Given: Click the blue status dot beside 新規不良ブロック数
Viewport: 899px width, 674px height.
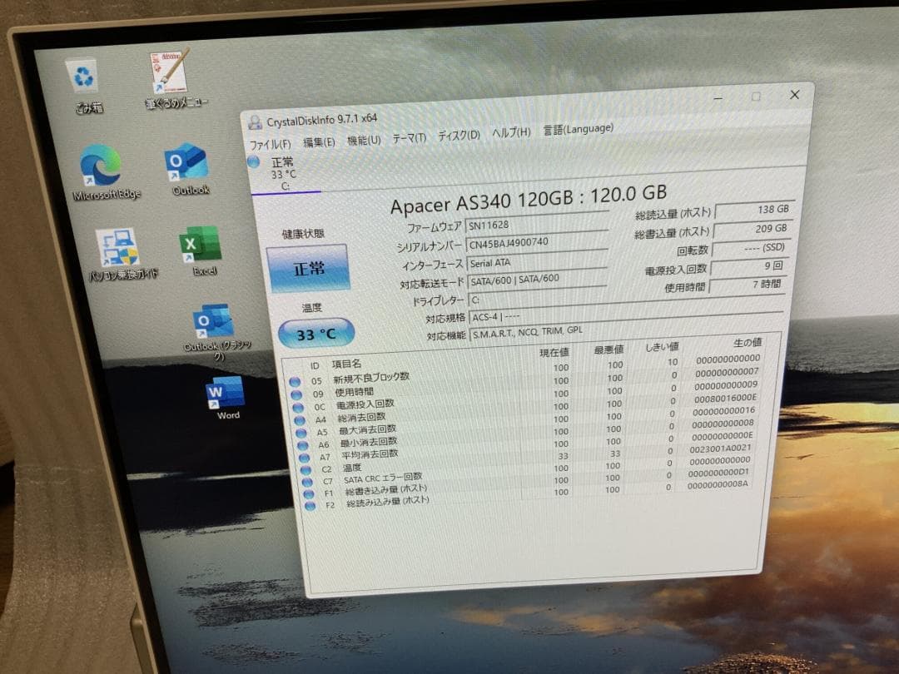Looking at the screenshot, I should (x=296, y=379).
